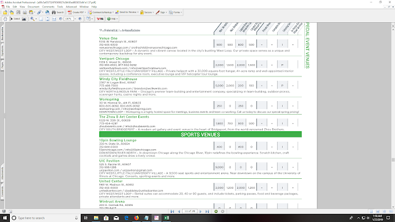
Task: Go to the previous page
Action: [179, 212]
